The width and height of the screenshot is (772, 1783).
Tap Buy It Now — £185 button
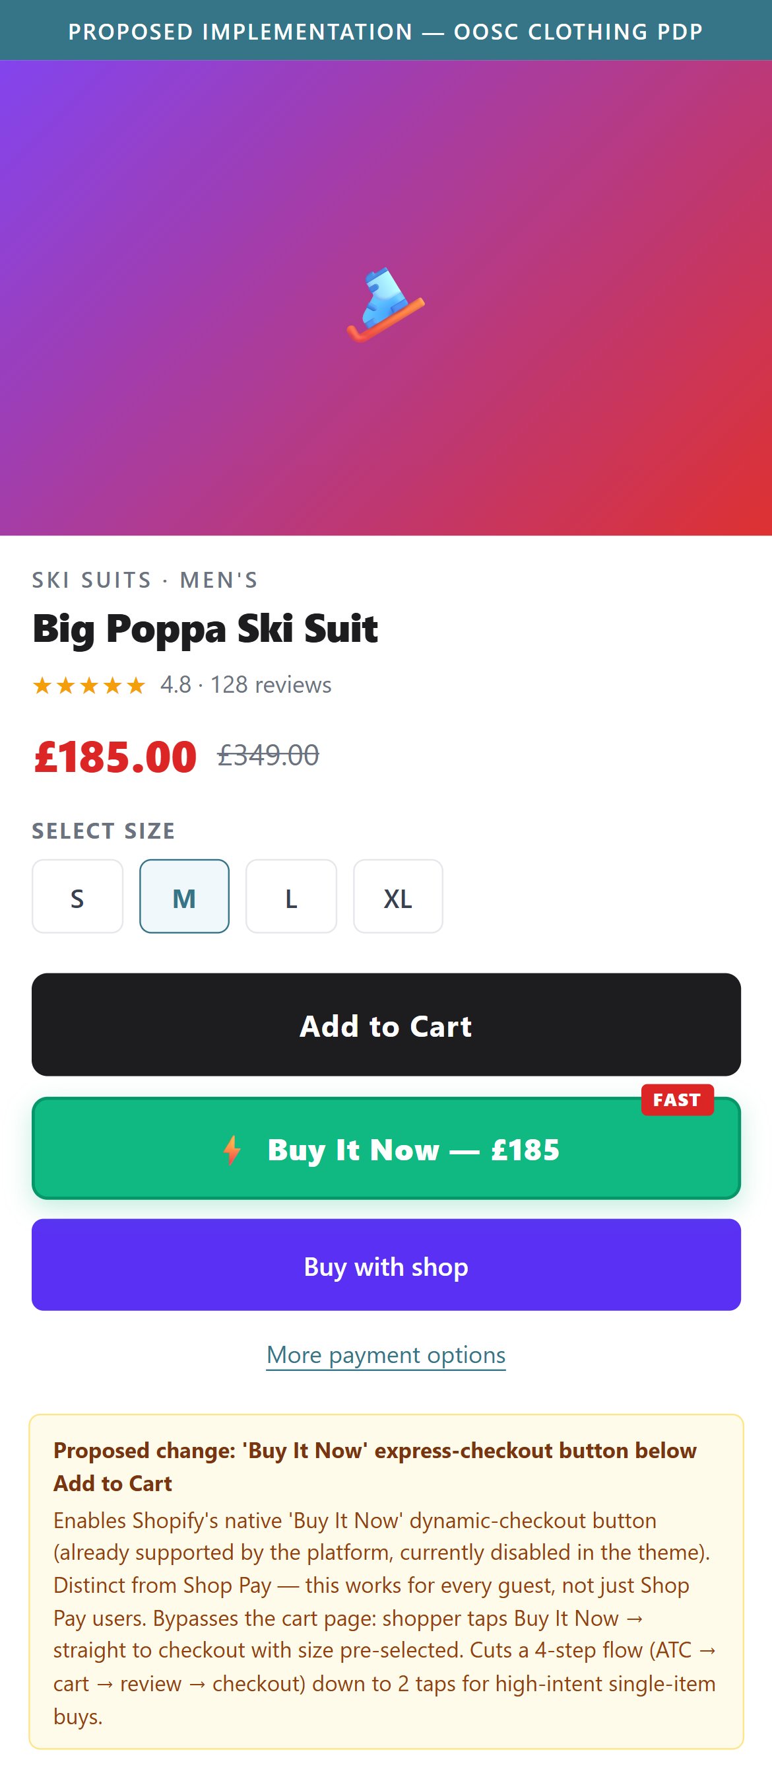pos(386,1148)
